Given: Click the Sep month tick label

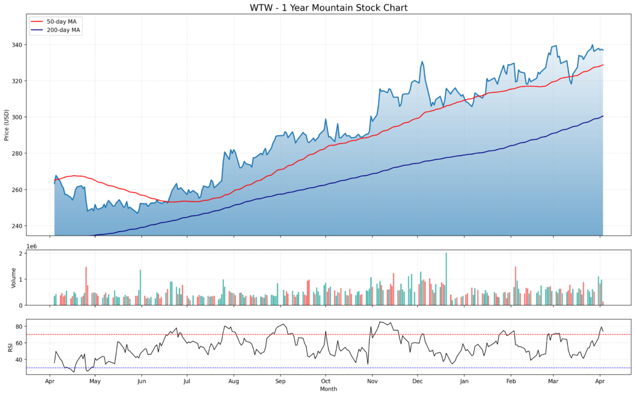Looking at the screenshot, I should click(x=281, y=381).
